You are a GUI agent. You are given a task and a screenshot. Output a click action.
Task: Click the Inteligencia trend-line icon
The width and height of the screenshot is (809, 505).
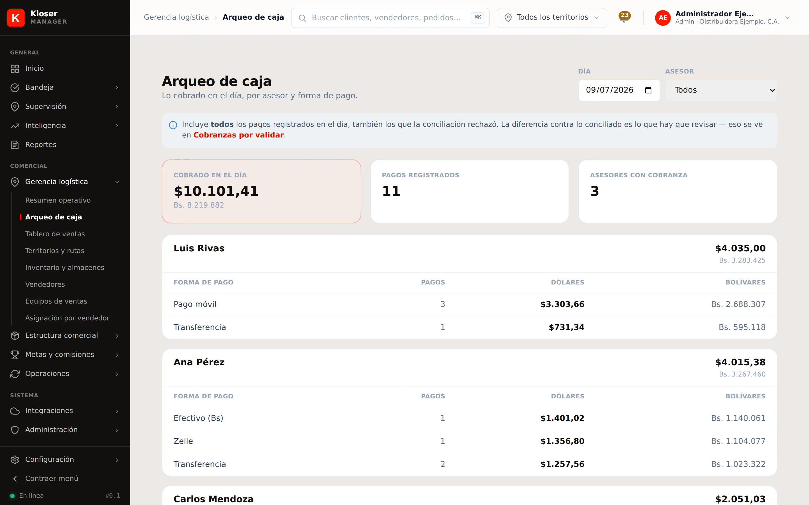point(15,126)
